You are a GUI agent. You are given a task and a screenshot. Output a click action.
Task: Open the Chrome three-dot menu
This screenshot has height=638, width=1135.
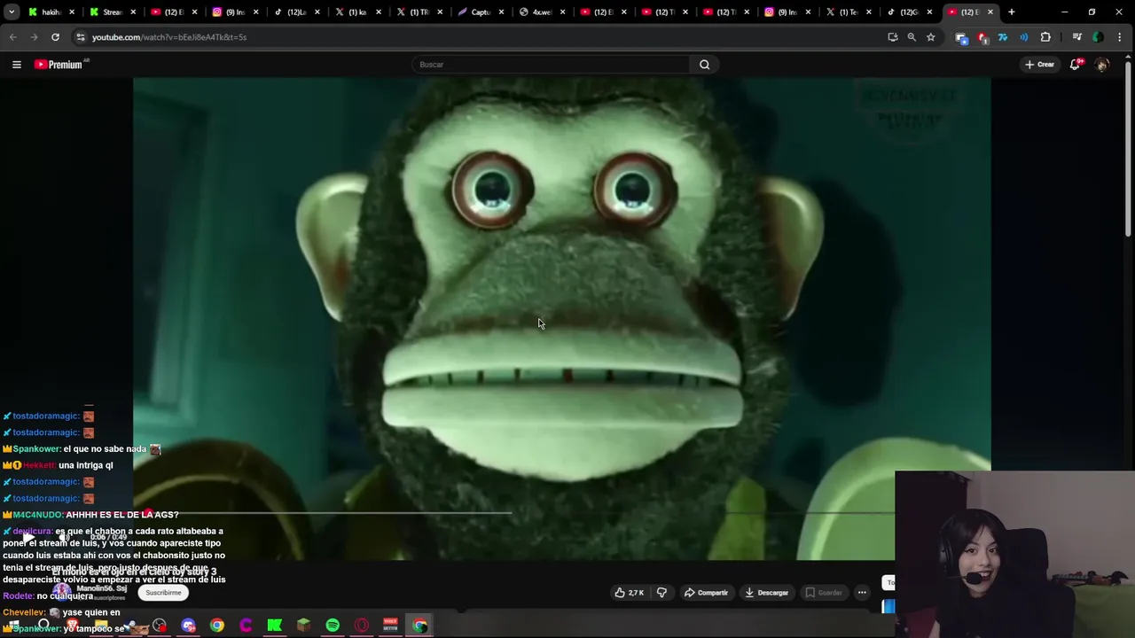(x=1119, y=37)
